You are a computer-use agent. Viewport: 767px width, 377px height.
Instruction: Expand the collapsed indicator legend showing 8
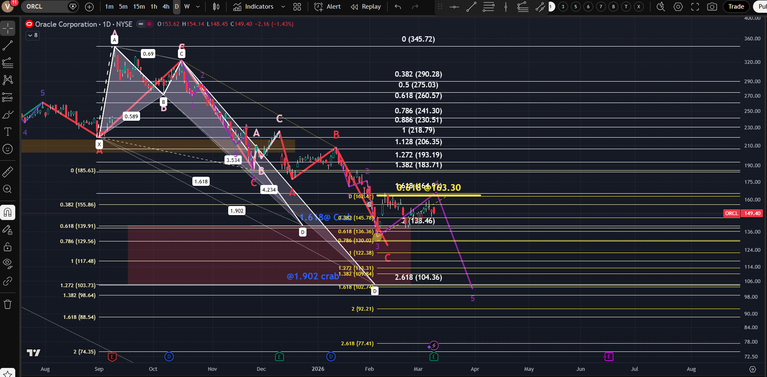pyautogui.click(x=33, y=35)
